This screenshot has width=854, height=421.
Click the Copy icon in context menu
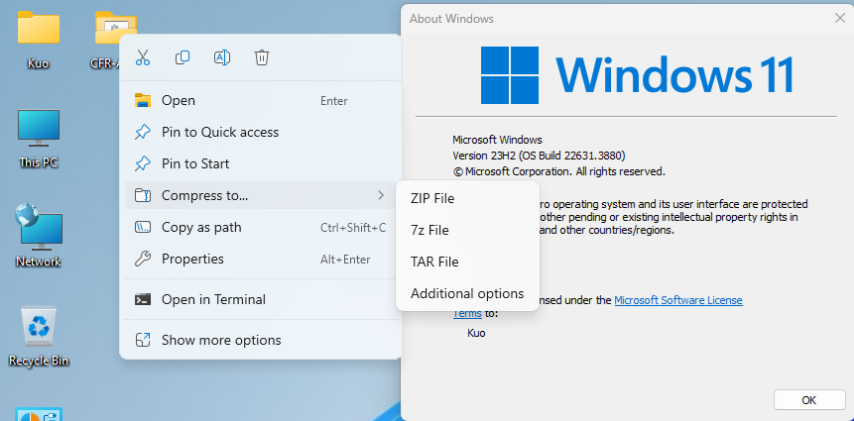coord(183,57)
